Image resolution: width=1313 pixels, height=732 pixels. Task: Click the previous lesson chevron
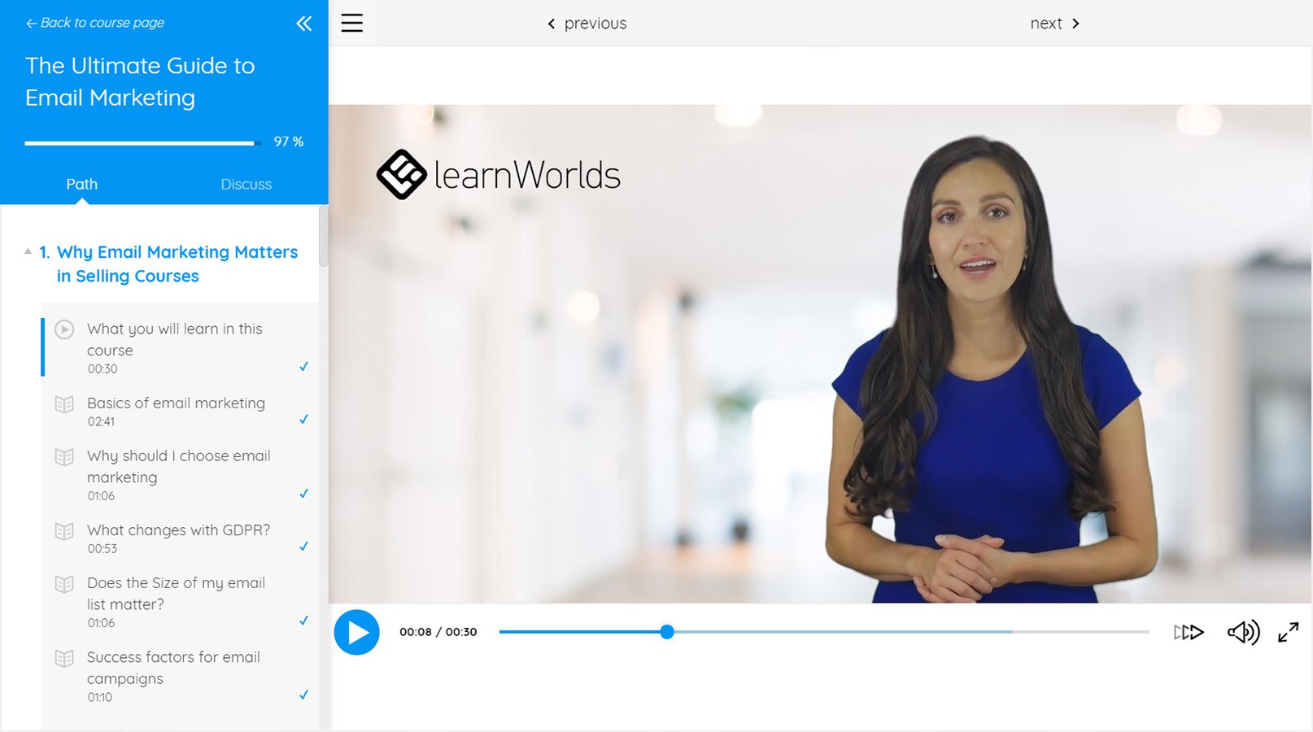(x=552, y=24)
